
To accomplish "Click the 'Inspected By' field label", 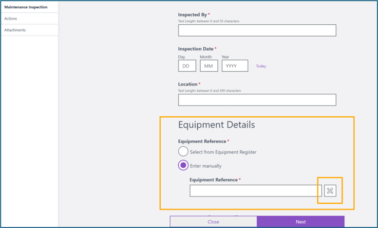I will tap(192, 15).
